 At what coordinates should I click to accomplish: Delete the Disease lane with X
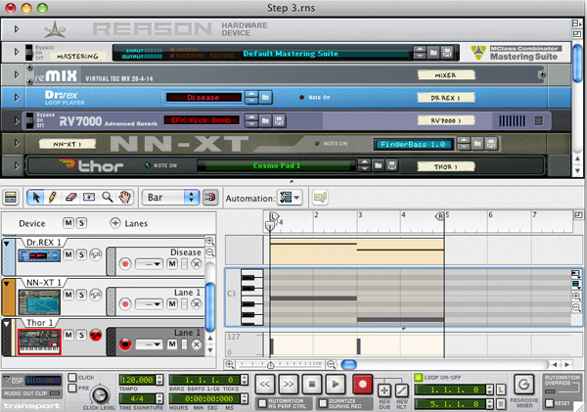(x=197, y=264)
